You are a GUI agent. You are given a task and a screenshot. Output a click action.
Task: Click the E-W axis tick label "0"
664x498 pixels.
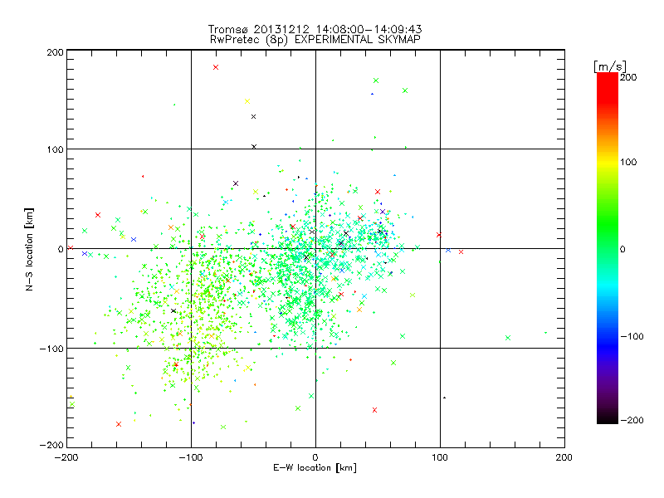(x=315, y=457)
